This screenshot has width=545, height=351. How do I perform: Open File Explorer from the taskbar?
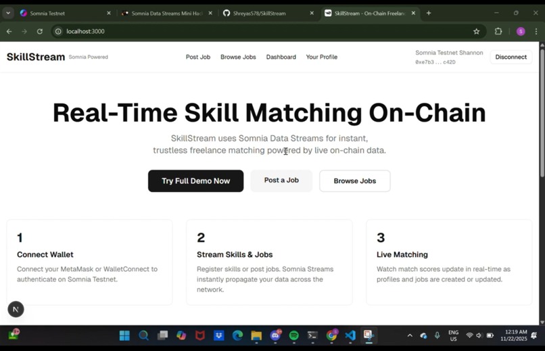(256, 335)
